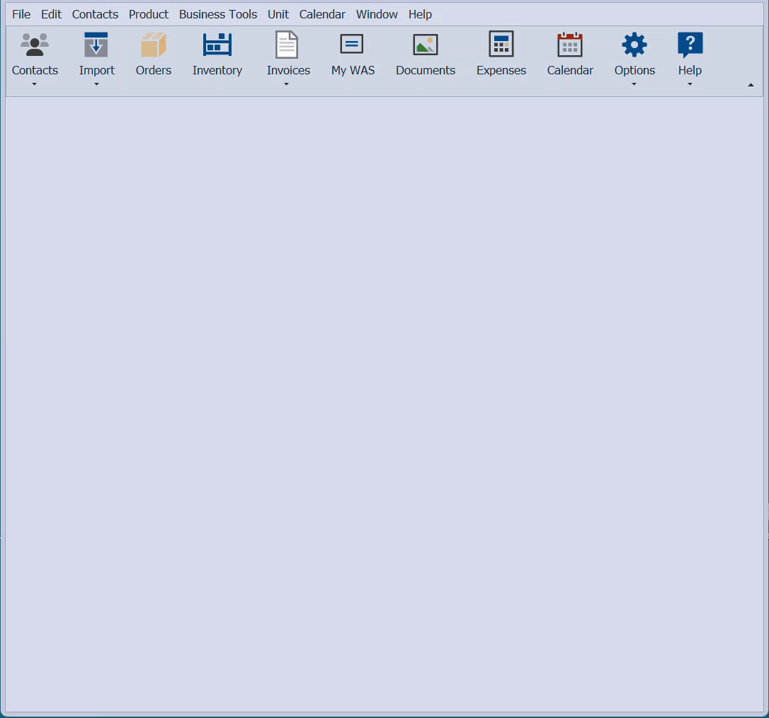
Task: Click the Help question mark icon
Action: [690, 45]
